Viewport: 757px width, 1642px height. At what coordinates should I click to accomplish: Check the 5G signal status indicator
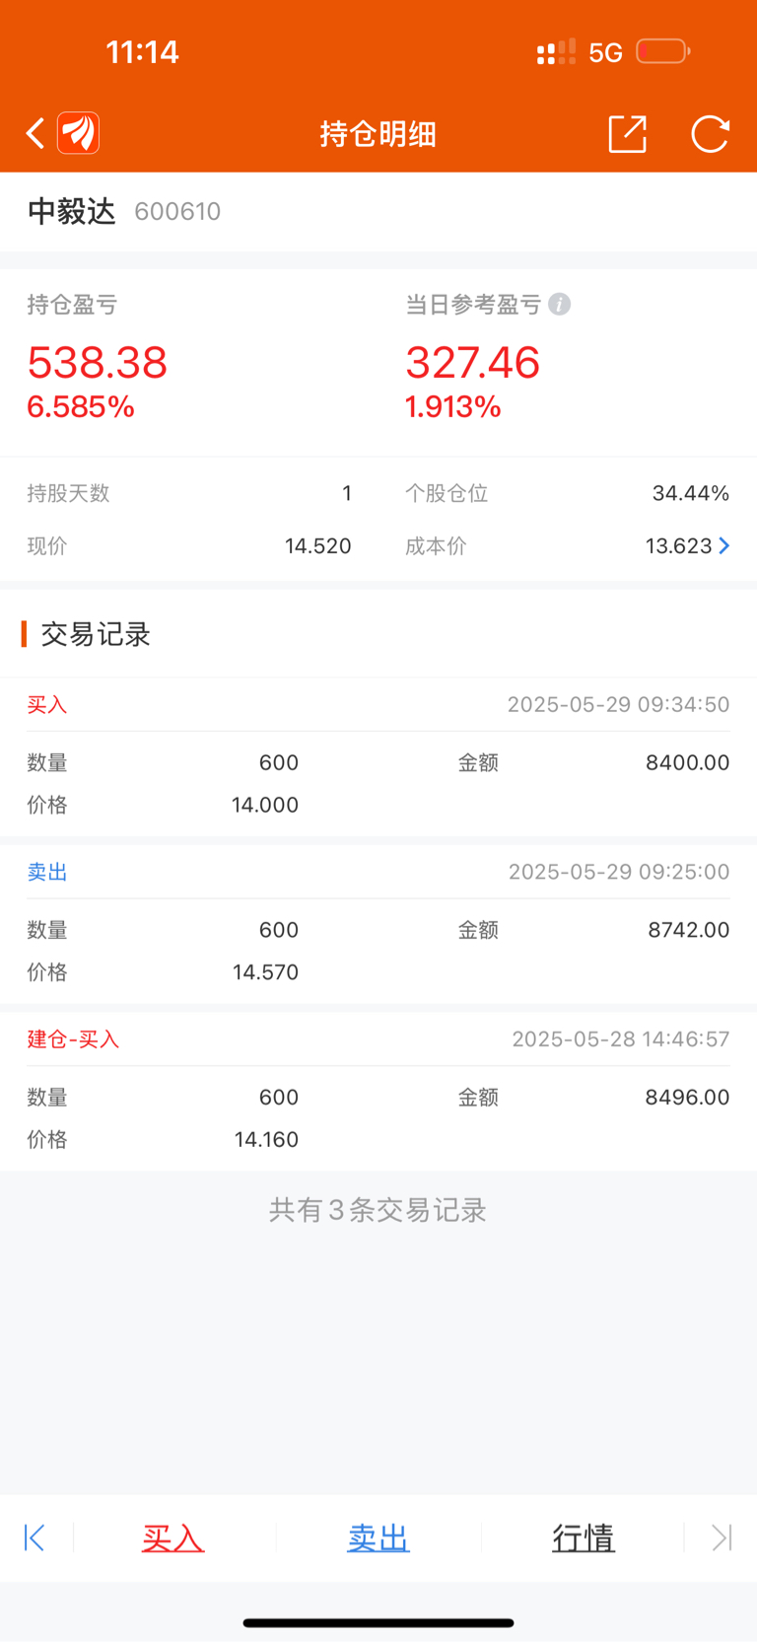[605, 52]
